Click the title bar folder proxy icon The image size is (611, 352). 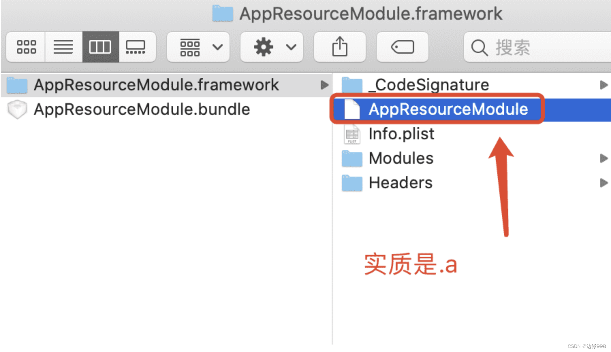pyautogui.click(x=222, y=14)
